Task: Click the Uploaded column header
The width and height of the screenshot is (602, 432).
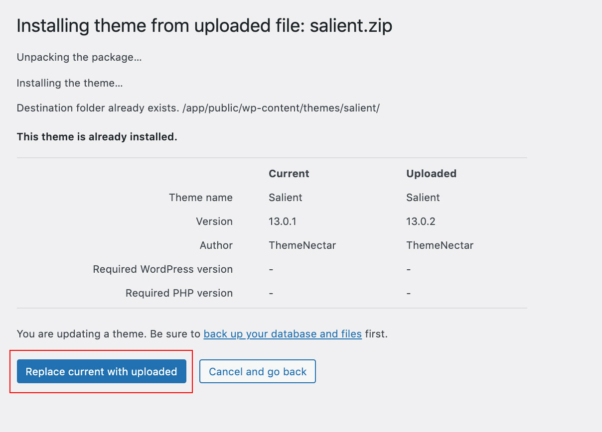Action: coord(432,174)
